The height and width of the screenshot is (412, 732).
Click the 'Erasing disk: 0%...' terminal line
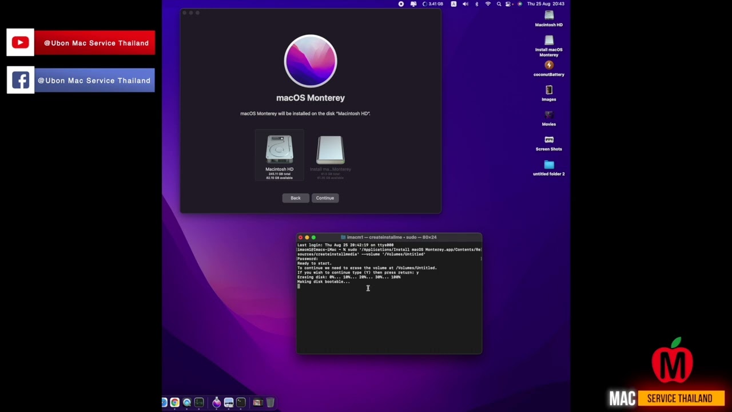[349, 277]
